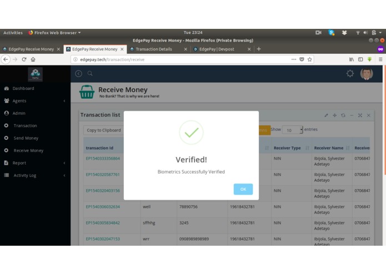Click the EdgePay logo in the sidebar
The image size is (386, 274).
(35, 74)
